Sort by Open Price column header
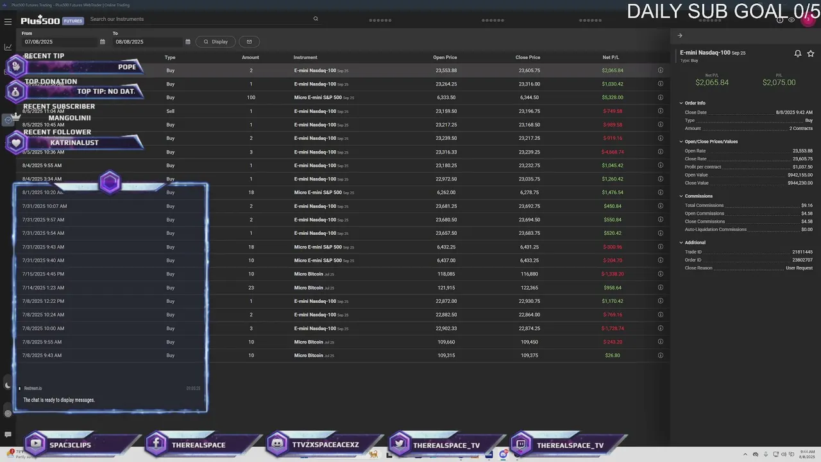Viewport: 821px width, 462px height. pos(445,57)
